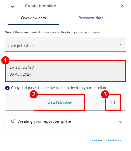Screen dimensions: 131x151
Task: Click the chevron on the report template expander
Action: [121, 122]
